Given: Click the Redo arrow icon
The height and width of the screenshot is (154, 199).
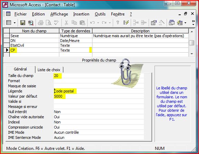Looking at the screenshot, I should coord(104,23).
